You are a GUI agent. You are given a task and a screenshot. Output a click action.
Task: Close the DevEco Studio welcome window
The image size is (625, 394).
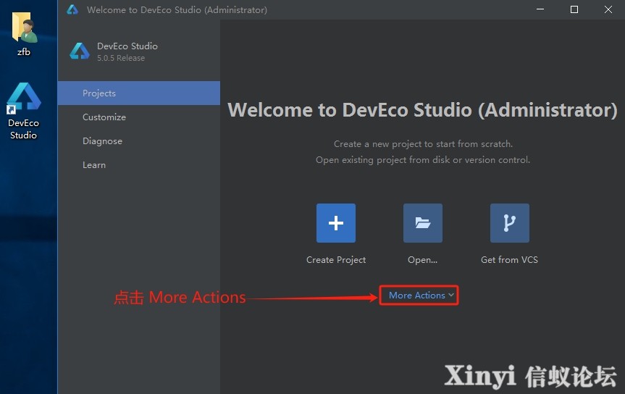click(x=608, y=9)
